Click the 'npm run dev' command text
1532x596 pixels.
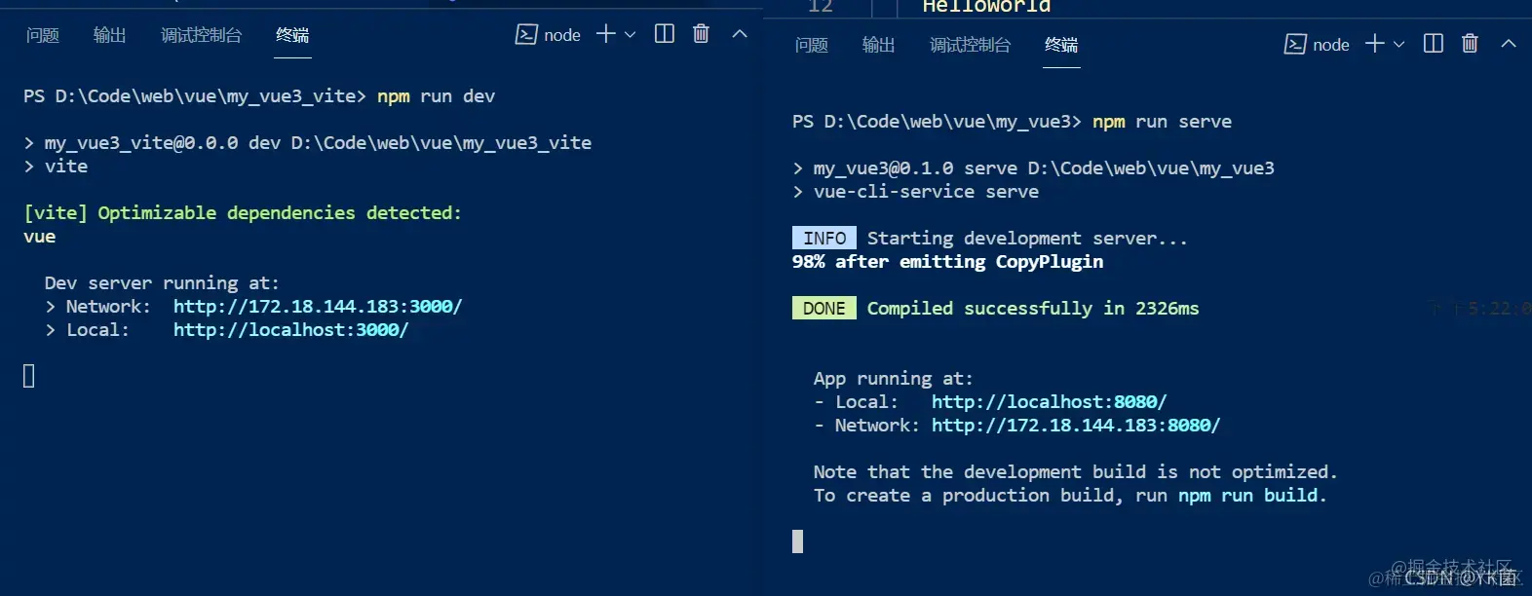437,96
